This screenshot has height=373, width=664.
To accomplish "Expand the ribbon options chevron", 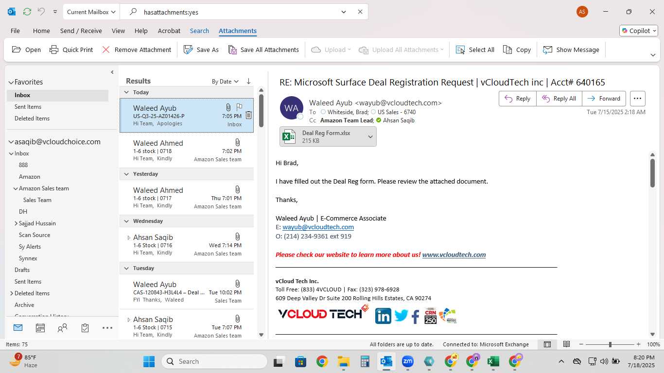I will pos(653,55).
